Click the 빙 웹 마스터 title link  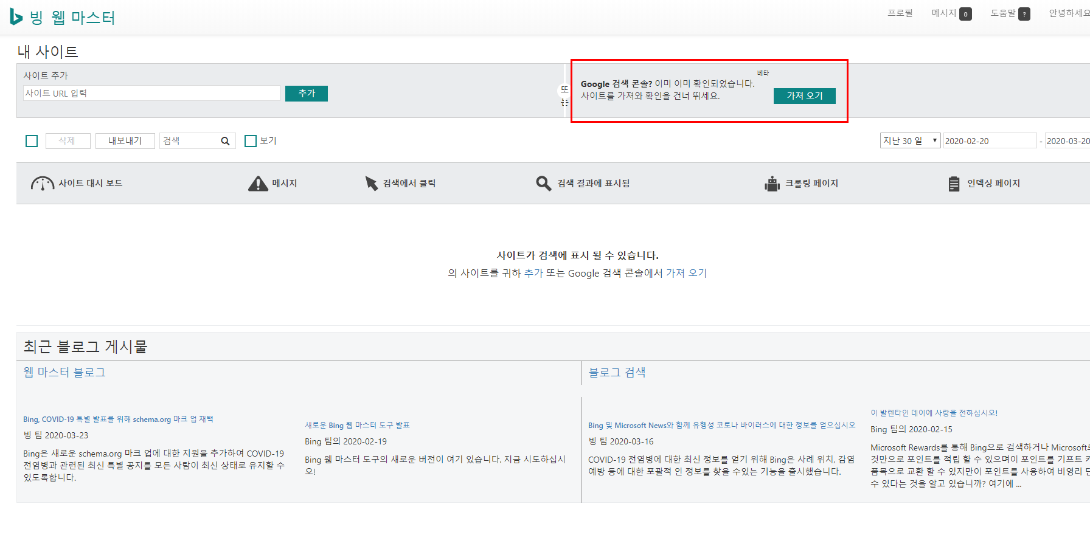point(72,18)
